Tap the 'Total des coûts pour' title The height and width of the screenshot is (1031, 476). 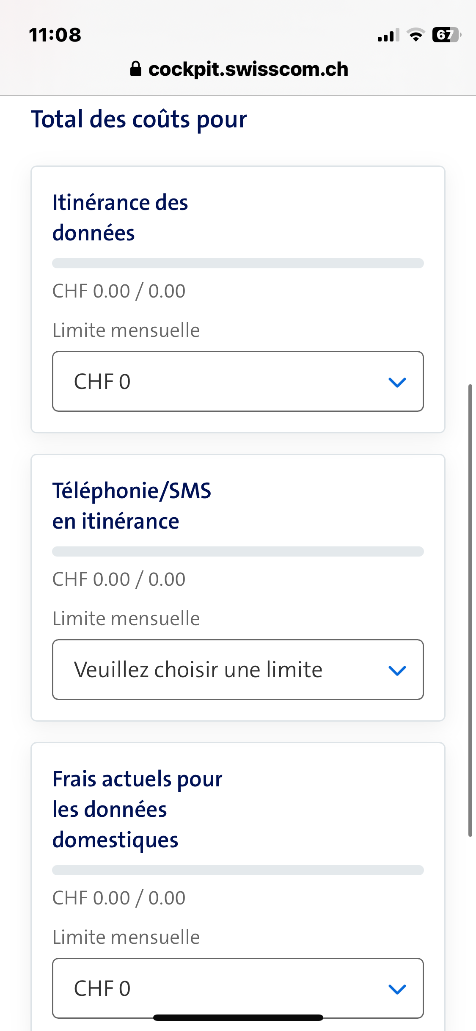click(x=139, y=119)
